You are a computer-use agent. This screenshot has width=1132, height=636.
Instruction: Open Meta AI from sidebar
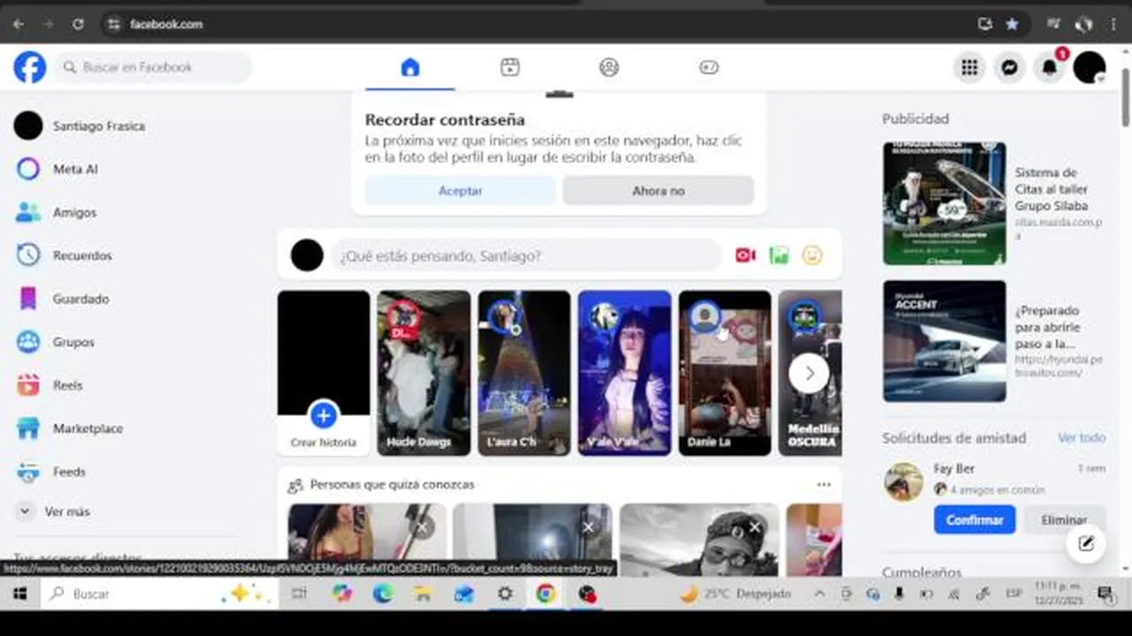point(75,170)
